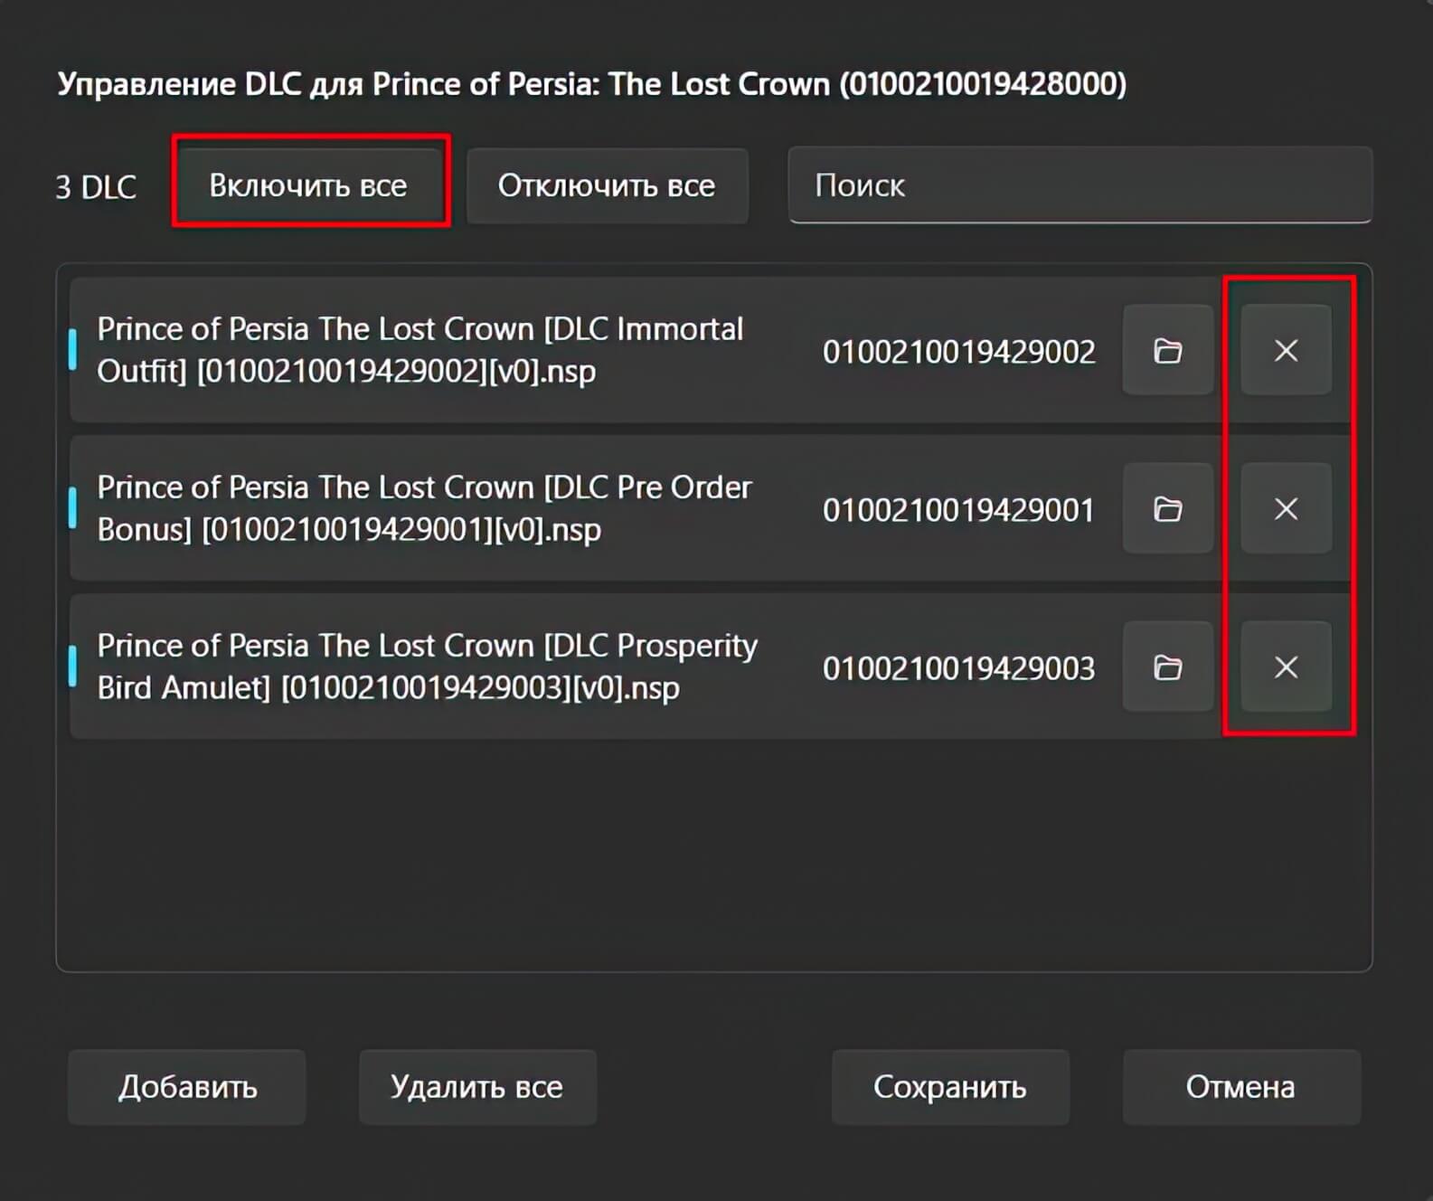Remove the Prosperity Bird Amulet DLC entry
1433x1201 pixels.
[x=1286, y=667]
